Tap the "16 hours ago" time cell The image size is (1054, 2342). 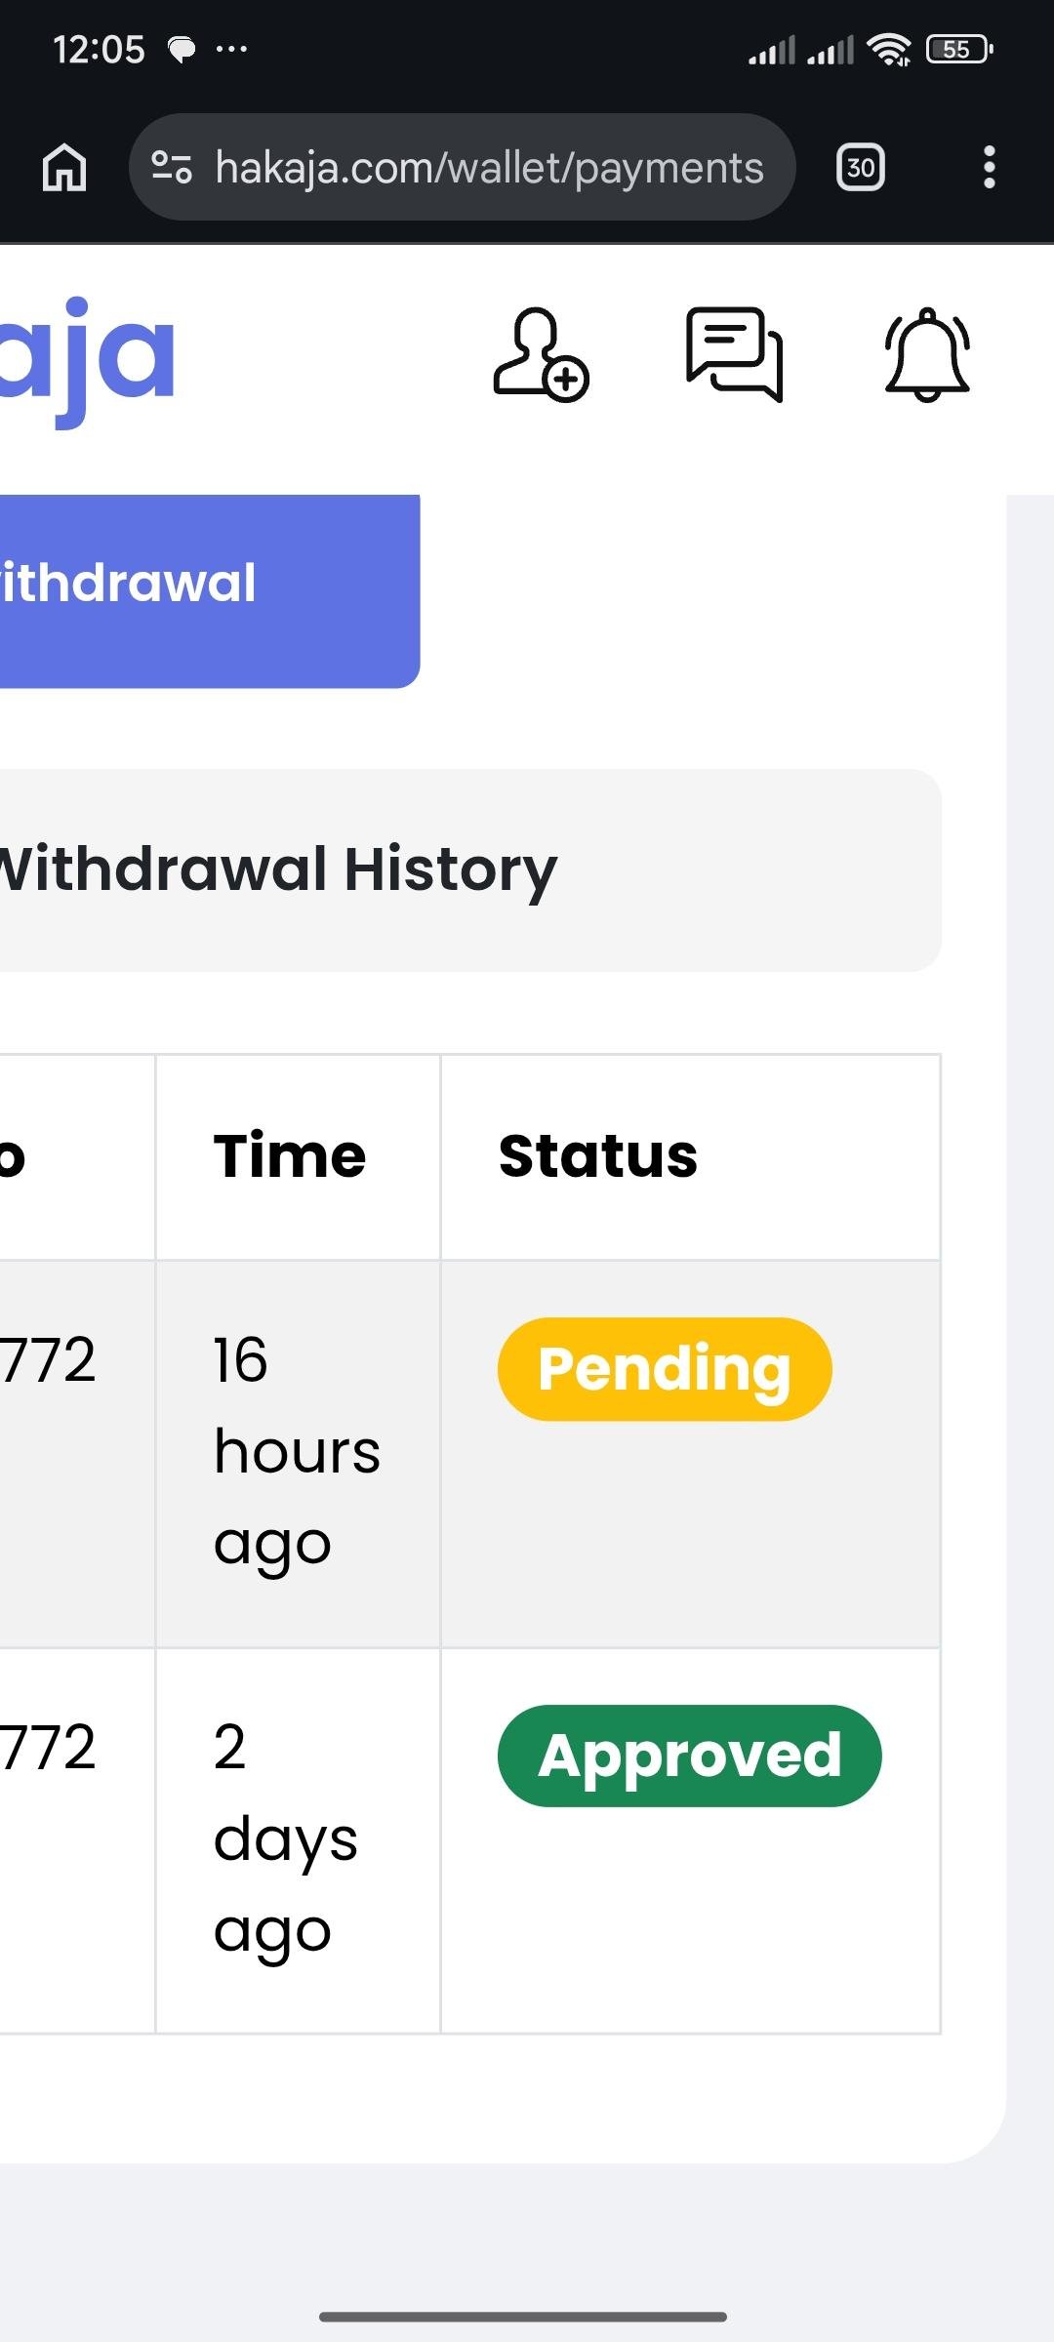point(296,1451)
